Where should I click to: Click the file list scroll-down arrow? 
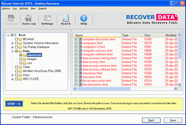179,85
